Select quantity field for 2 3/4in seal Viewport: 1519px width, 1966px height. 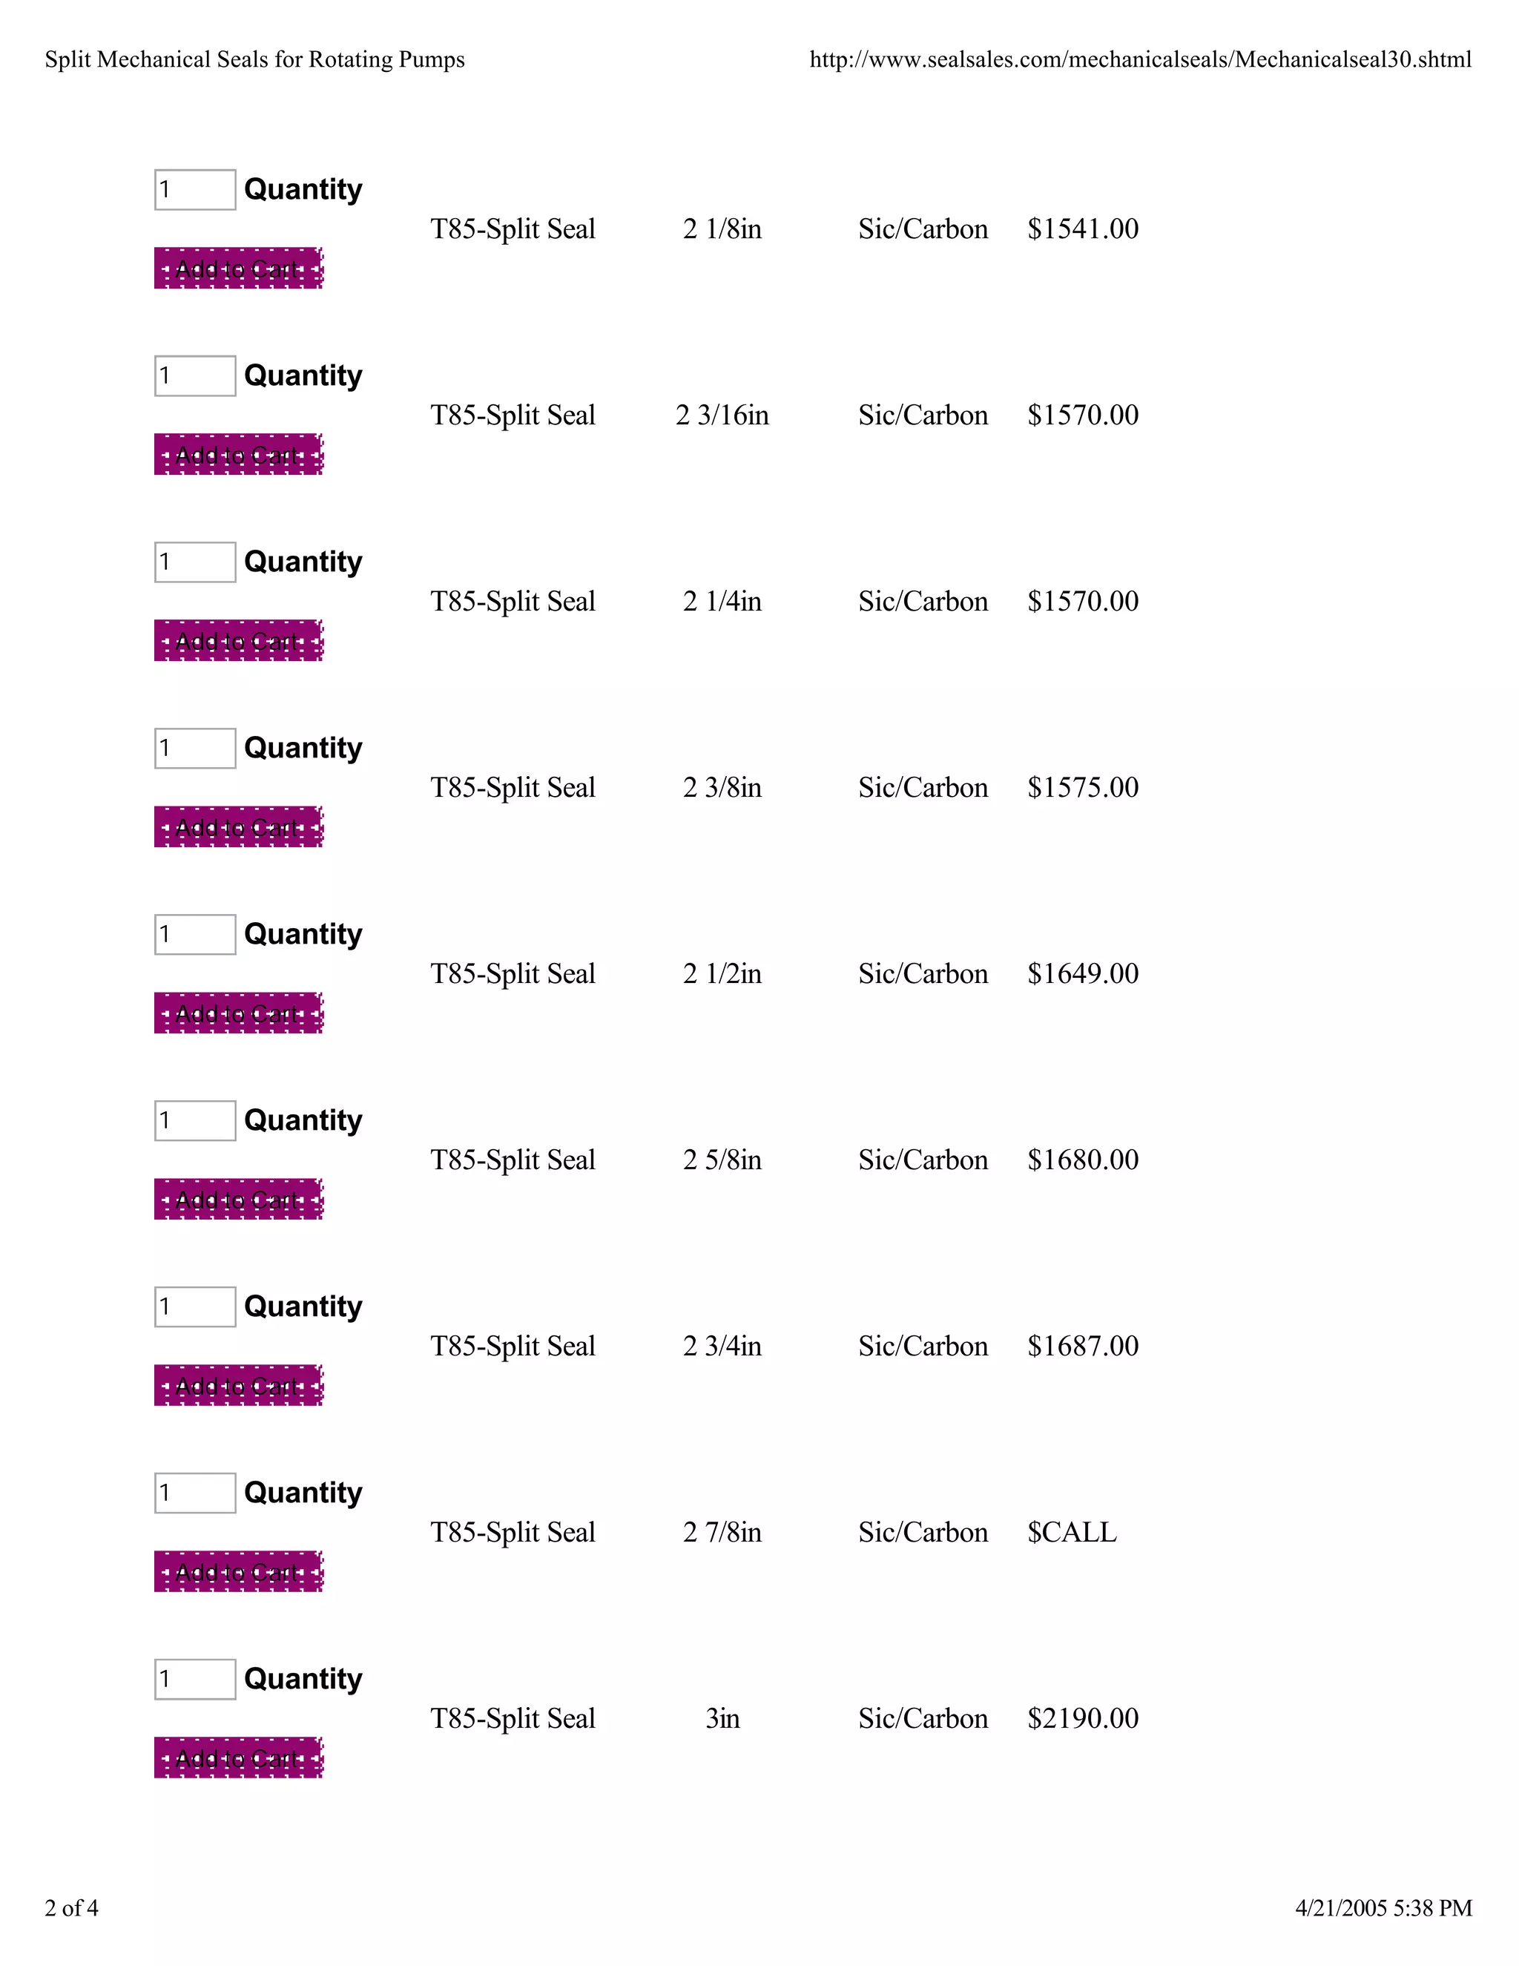195,1307
